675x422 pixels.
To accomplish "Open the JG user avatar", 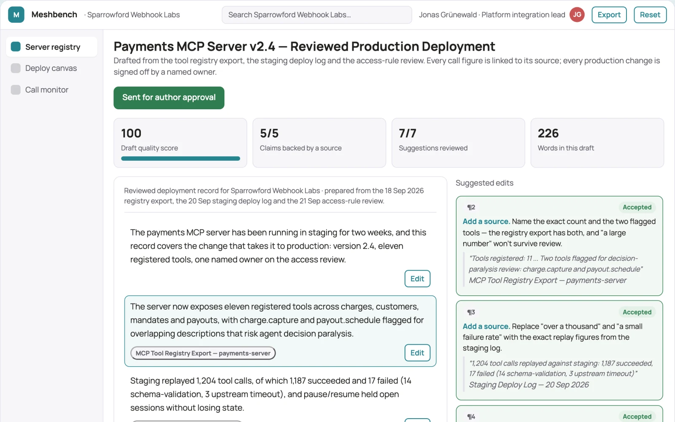I will point(577,15).
